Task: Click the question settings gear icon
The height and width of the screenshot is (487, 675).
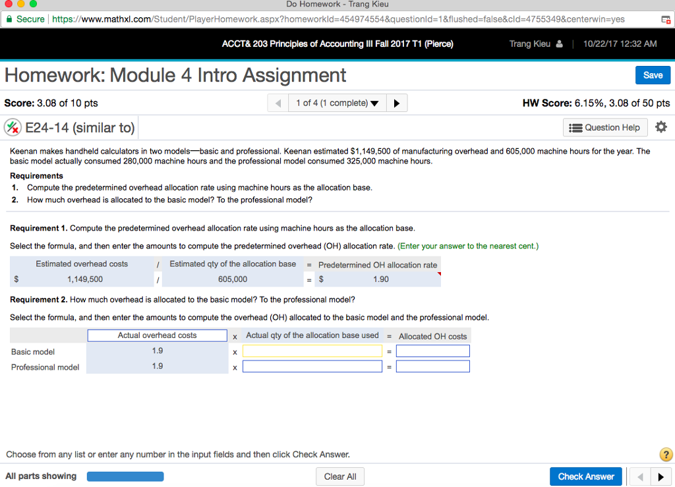Action: coord(661,127)
